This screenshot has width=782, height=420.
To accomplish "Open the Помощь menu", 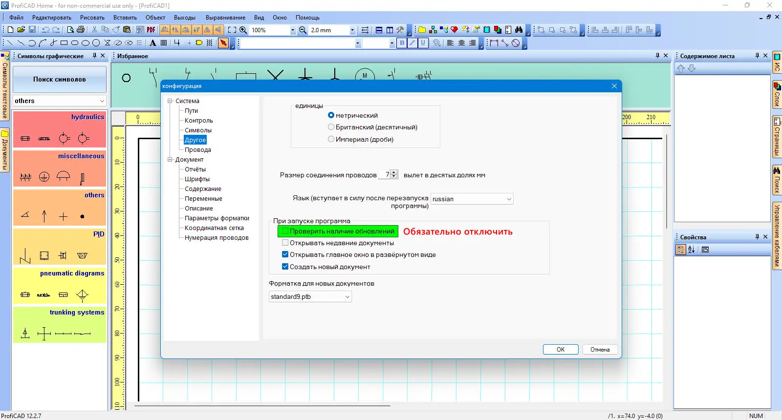I will 307,18.
